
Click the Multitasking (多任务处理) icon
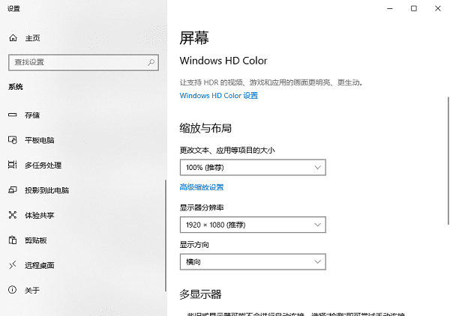pyautogui.click(x=12, y=165)
